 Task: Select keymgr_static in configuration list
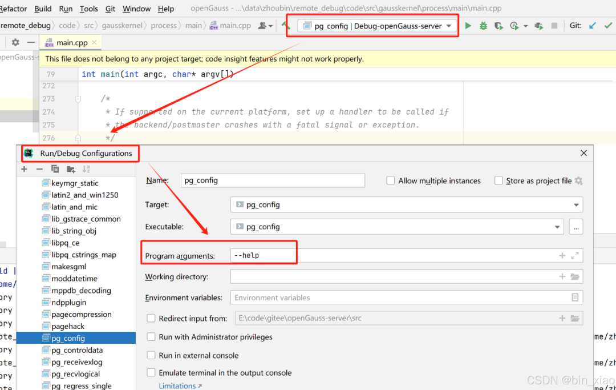pyautogui.click(x=76, y=183)
